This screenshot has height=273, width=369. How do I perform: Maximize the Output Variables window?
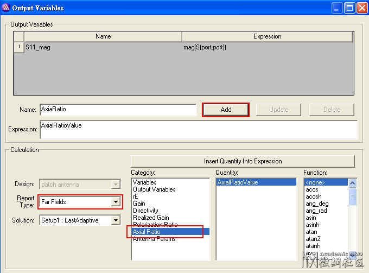pos(349,8)
